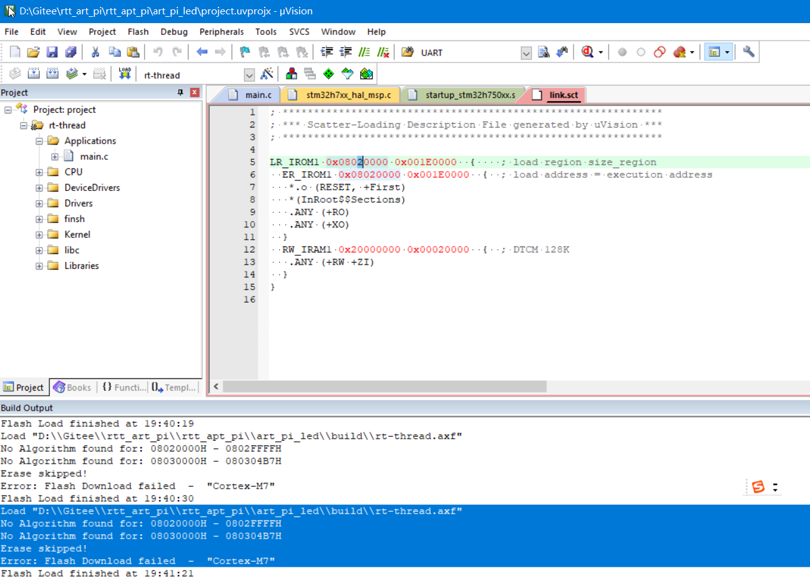810x581 pixels.
Task: Open the Pack Installer icon
Action: 366,74
